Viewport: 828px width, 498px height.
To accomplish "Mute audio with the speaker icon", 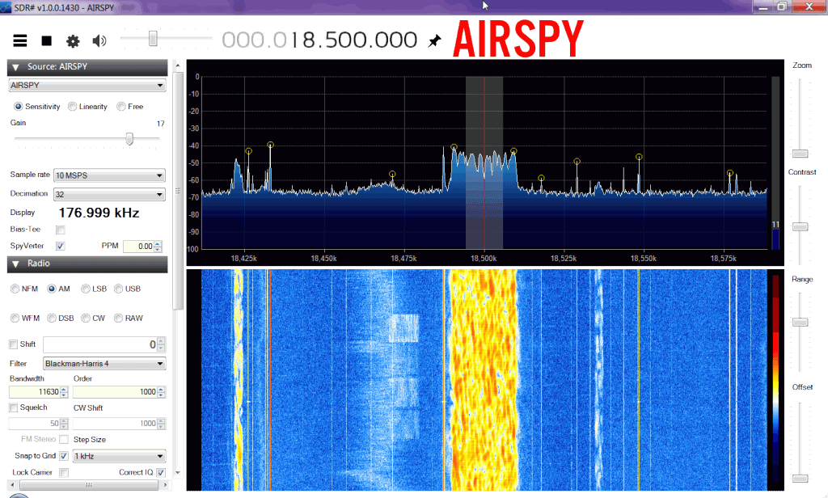I will point(99,40).
